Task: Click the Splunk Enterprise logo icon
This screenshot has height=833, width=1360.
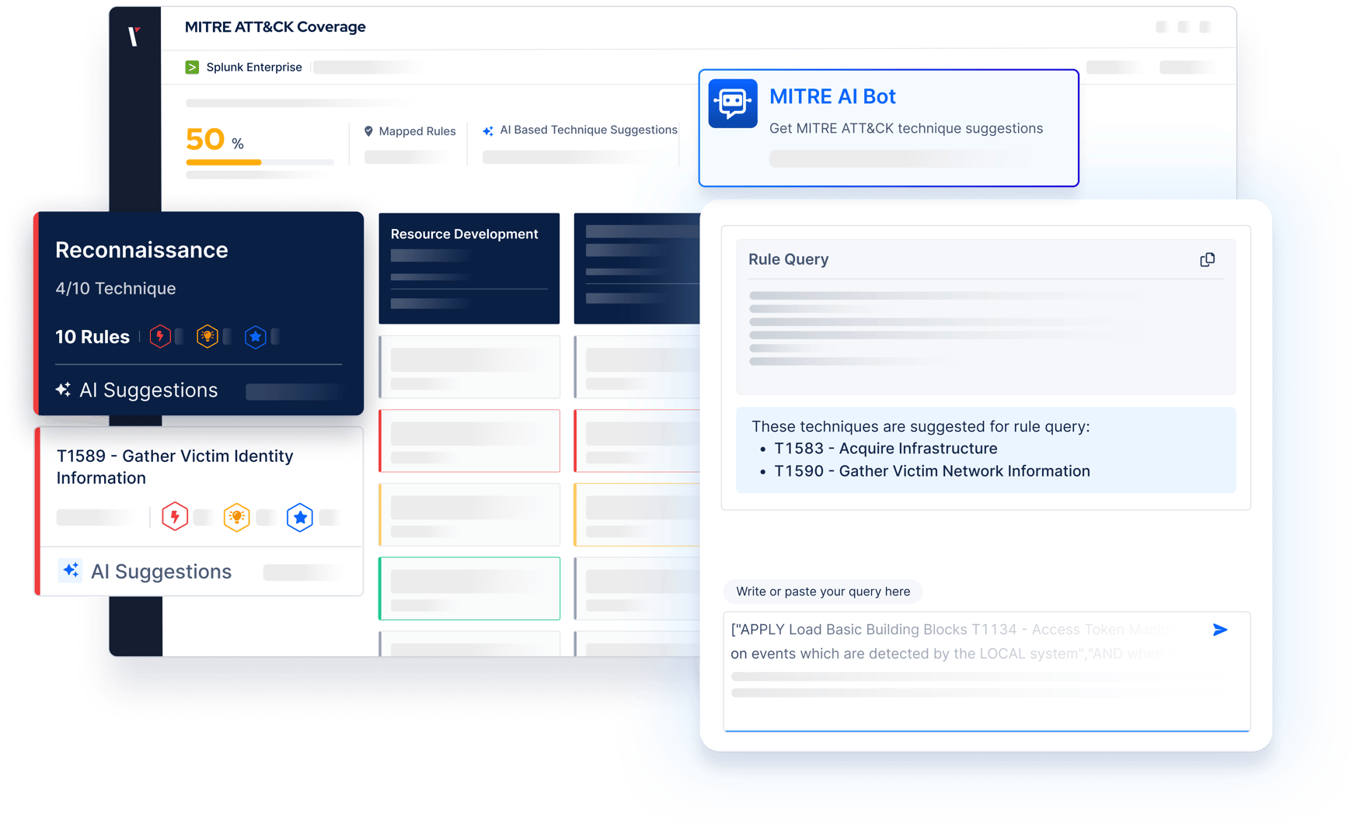Action: coord(191,67)
